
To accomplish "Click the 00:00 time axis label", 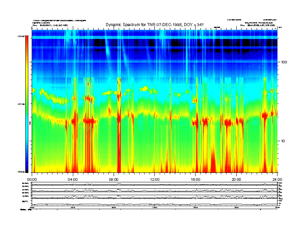I will (x=32, y=180).
